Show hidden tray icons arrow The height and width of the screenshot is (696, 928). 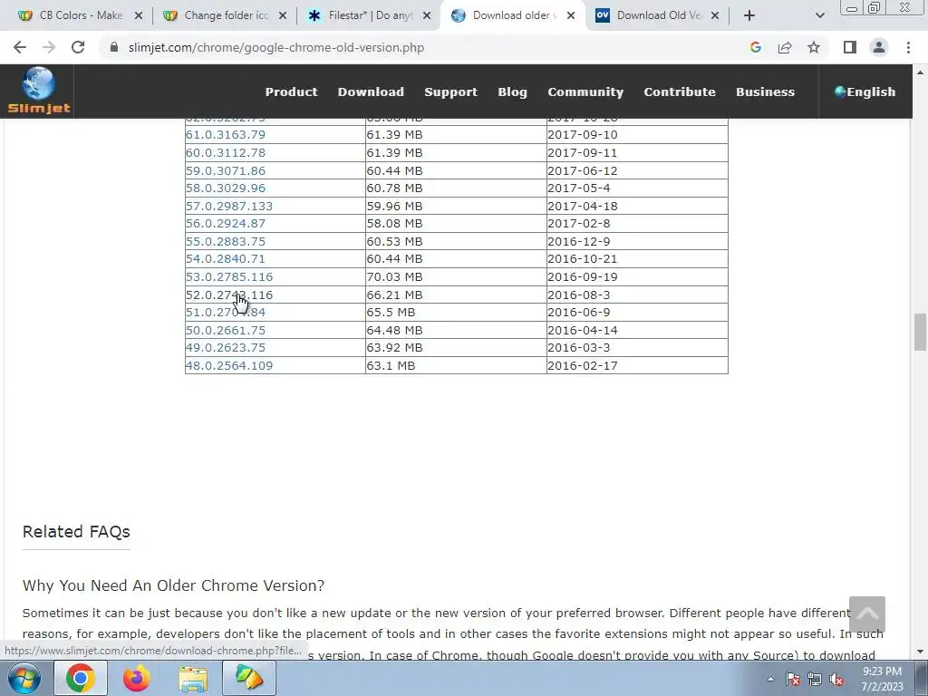[770, 679]
